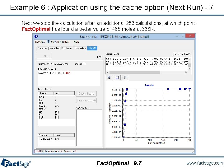Viewport: 224px width, 168px height.
Task: Click the up arrow of log vertical scrollbar
Action: click(189, 59)
